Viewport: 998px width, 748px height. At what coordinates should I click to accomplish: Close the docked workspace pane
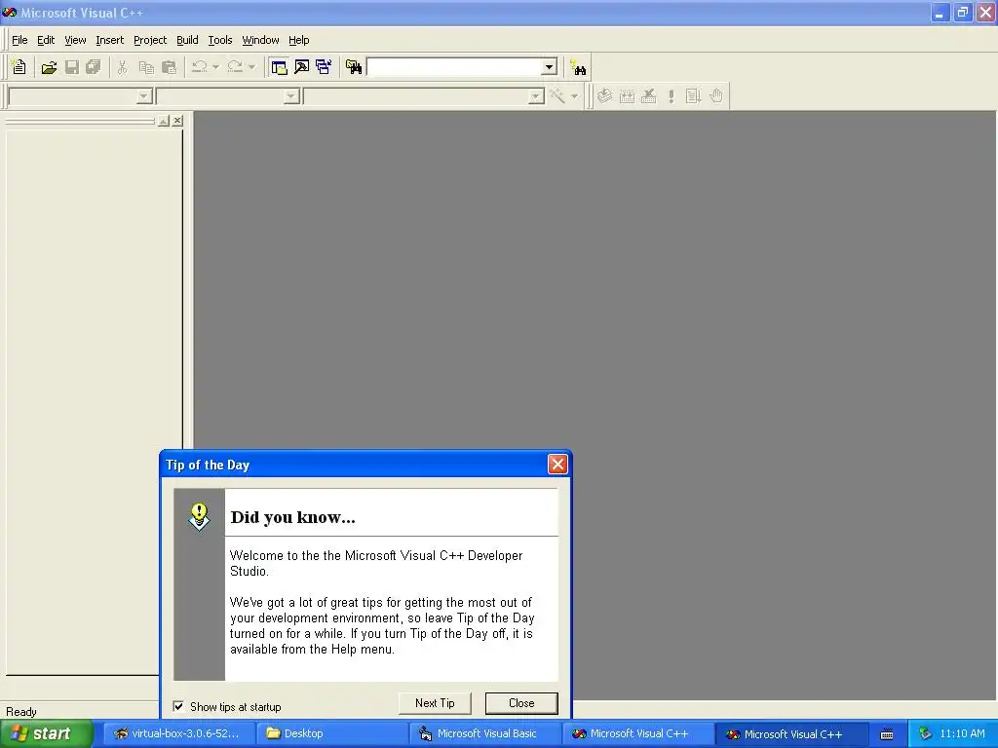pyautogui.click(x=177, y=120)
